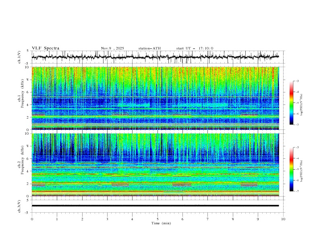The height and width of the screenshot is (246, 319).
Task: Click time axis tick label '3'
Action: coord(107,219)
